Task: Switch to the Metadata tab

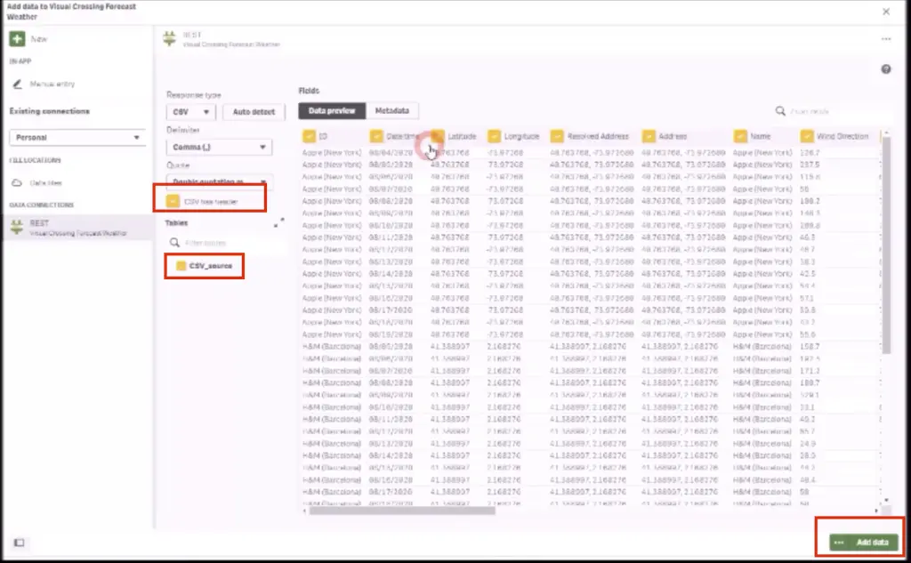Action: (391, 111)
